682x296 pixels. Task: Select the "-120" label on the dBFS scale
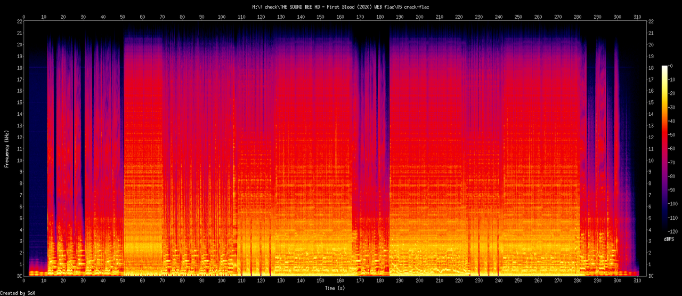click(x=673, y=233)
